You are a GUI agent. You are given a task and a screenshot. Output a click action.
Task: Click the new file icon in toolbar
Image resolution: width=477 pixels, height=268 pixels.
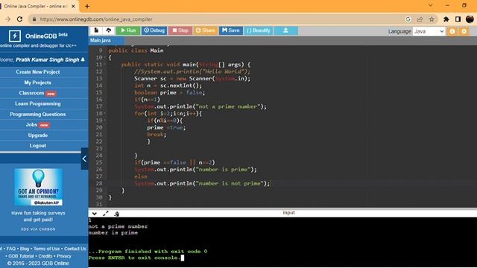tap(96, 31)
